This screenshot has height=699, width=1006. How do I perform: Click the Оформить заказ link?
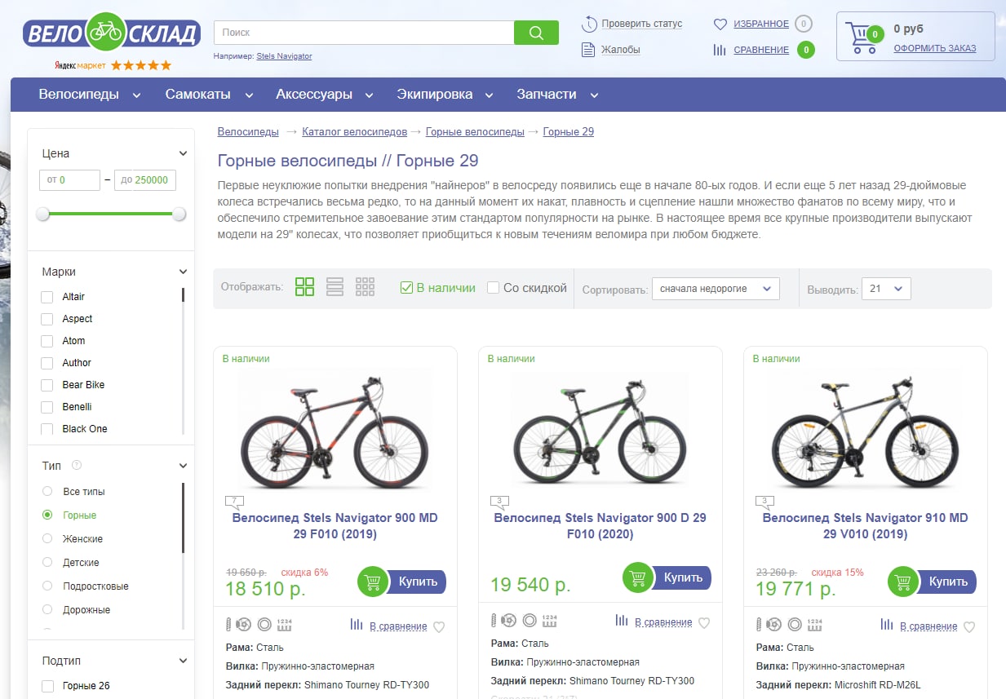click(934, 48)
